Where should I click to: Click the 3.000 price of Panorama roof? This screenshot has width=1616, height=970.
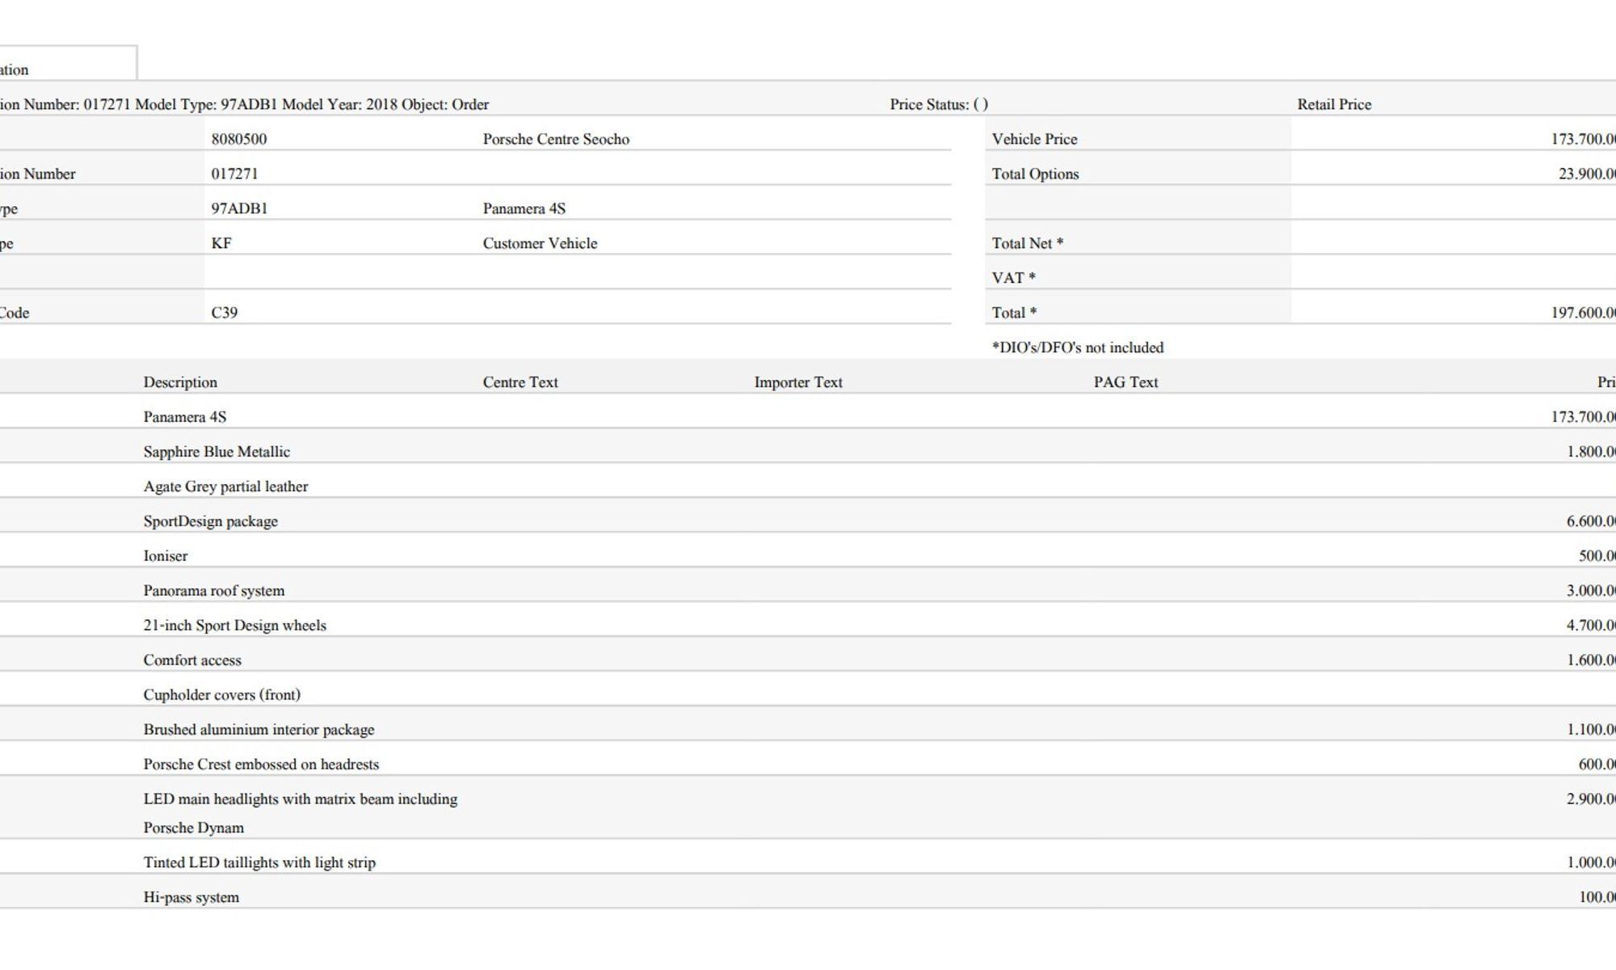pyautogui.click(x=1591, y=591)
